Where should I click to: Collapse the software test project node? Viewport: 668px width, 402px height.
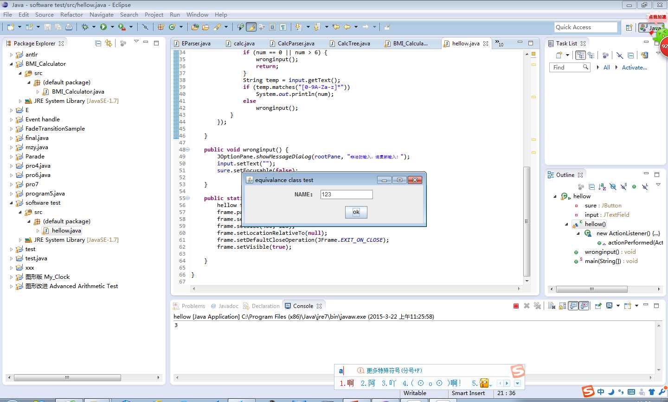click(x=11, y=203)
